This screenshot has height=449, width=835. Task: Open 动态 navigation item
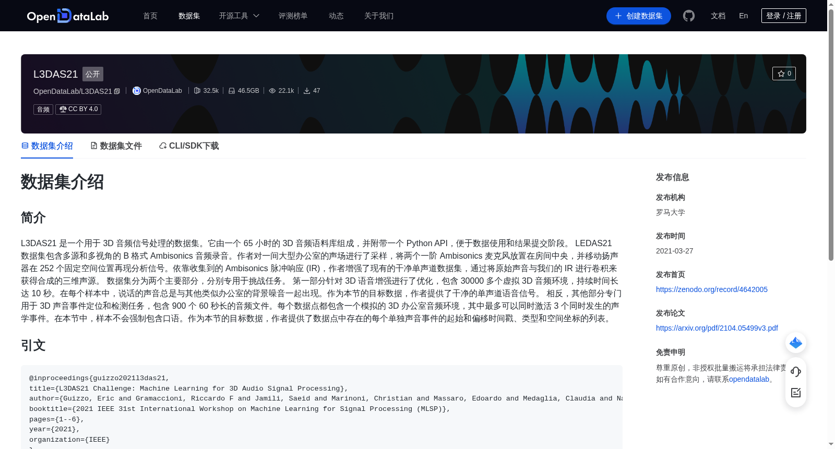[336, 16]
